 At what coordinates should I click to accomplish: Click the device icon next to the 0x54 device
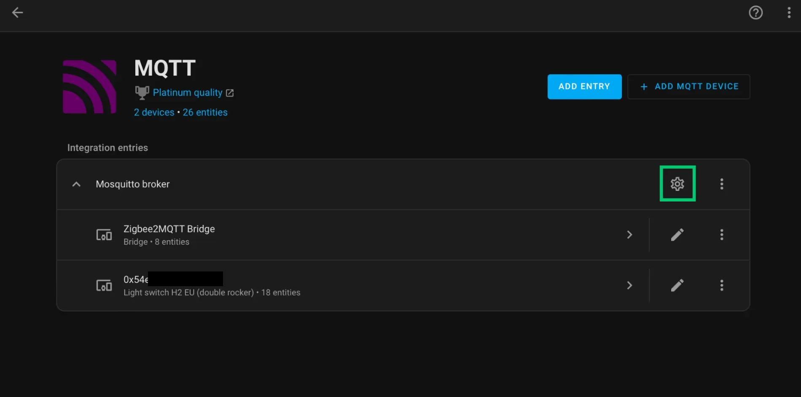[104, 285]
